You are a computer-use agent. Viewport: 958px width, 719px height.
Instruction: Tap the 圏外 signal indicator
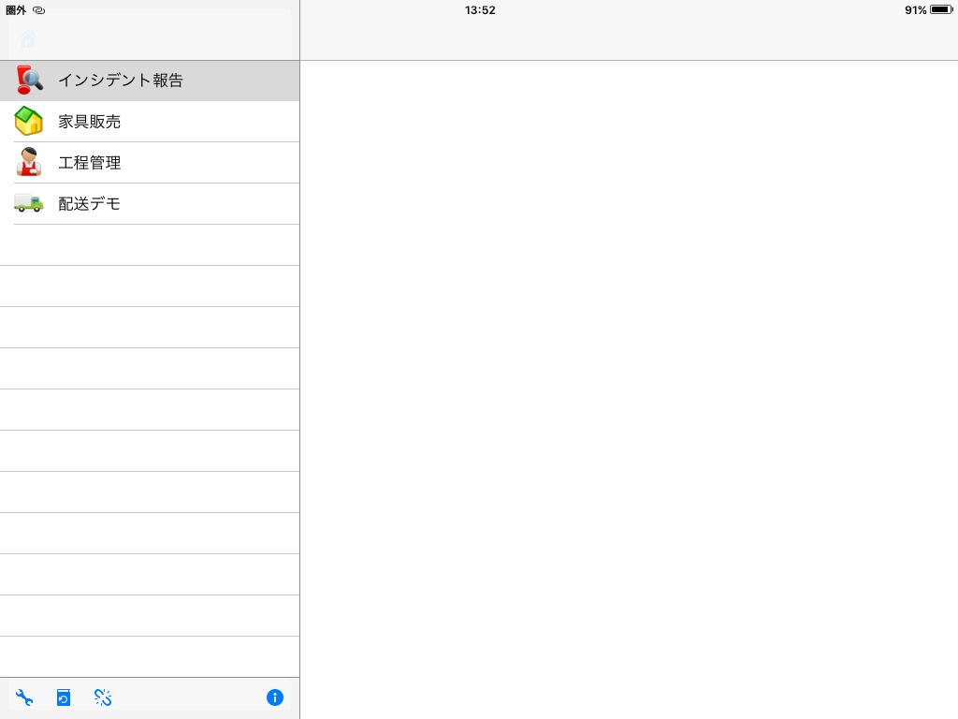point(16,10)
